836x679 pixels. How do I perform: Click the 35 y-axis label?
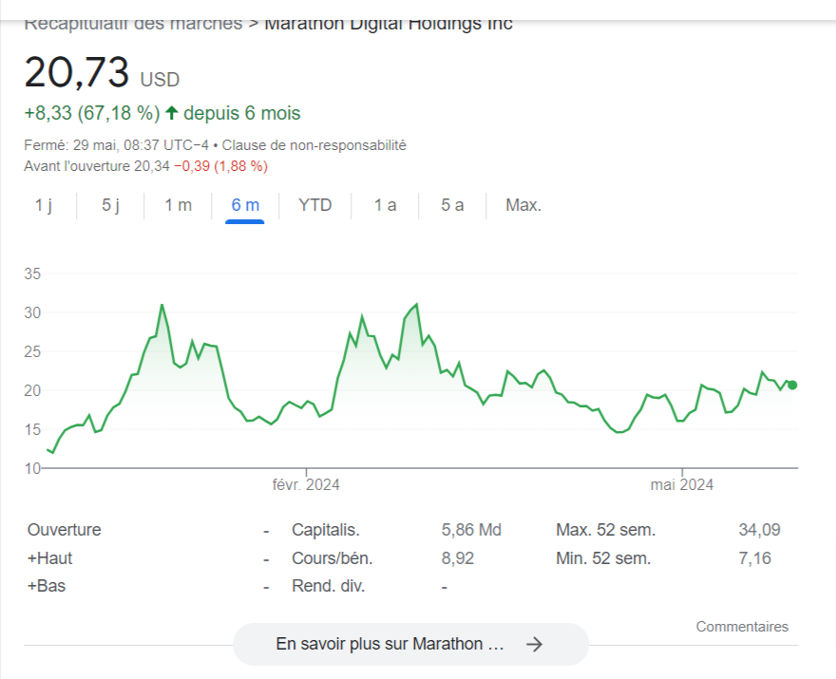pos(32,273)
